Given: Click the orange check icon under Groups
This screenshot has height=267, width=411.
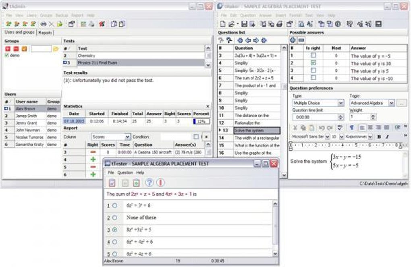Looking at the screenshot, I should [24, 49].
